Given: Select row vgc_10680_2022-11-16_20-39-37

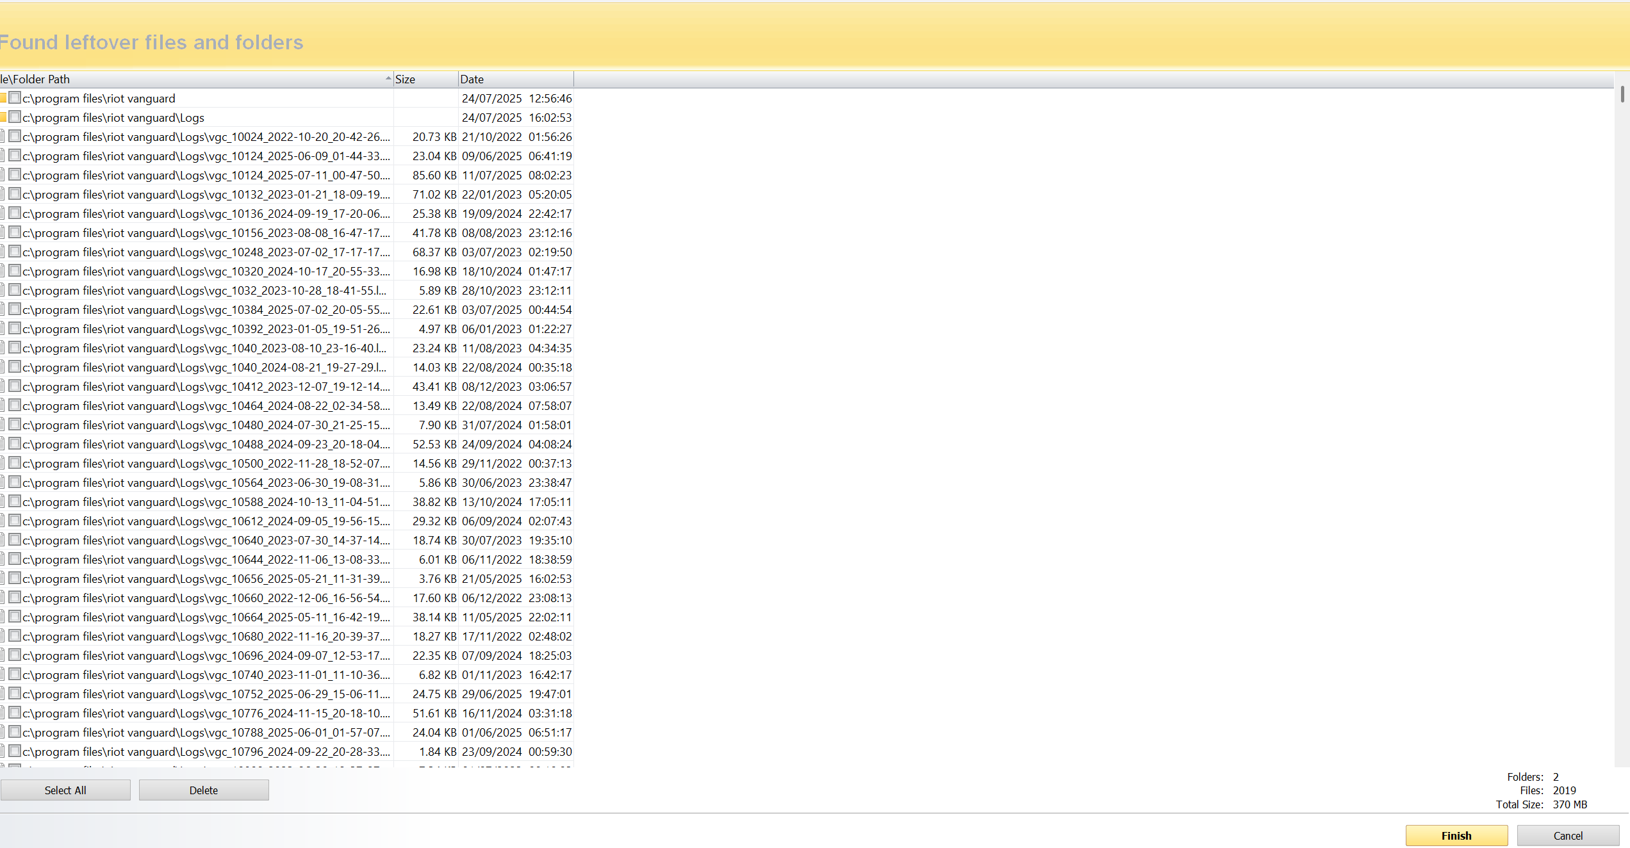Looking at the screenshot, I should tap(286, 636).
